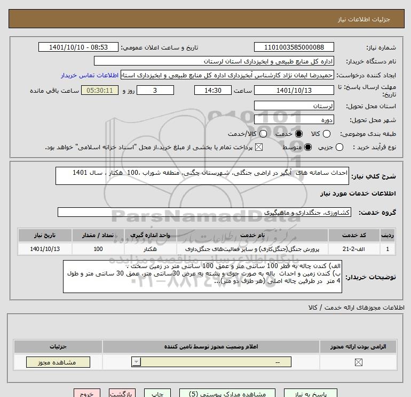Screen dimensions: 411x397
Task: Click the کد خدمت column header
Action: (x=353, y=235)
